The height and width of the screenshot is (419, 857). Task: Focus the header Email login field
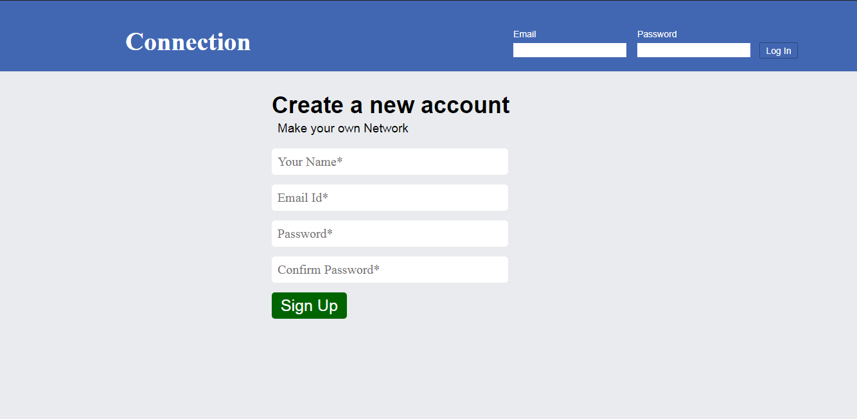569,50
